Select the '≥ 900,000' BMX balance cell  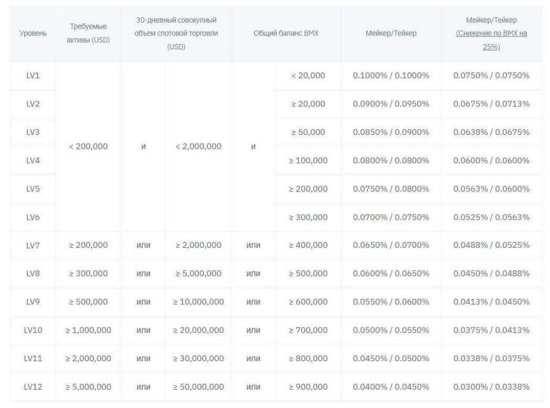[x=308, y=386]
